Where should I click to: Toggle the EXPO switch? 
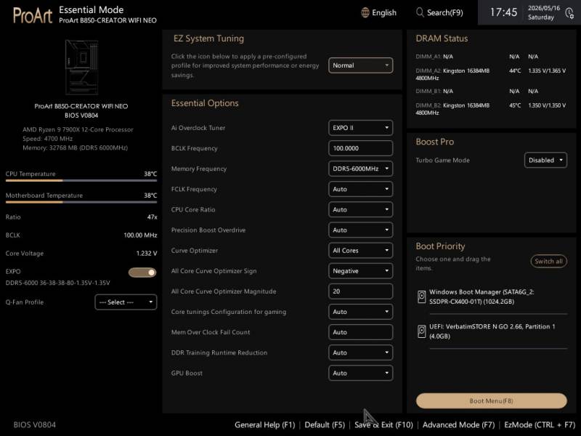click(x=142, y=272)
